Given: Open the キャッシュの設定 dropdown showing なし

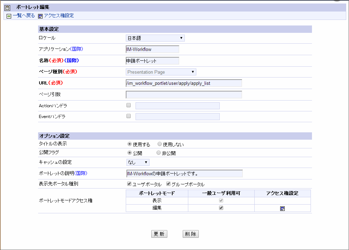Looking at the screenshot, I should [138, 162].
